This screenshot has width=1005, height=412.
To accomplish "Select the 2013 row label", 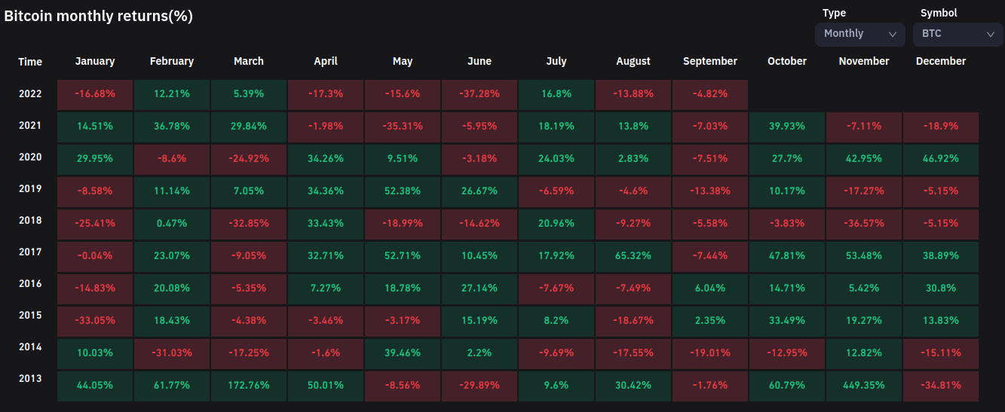I will coord(30,379).
